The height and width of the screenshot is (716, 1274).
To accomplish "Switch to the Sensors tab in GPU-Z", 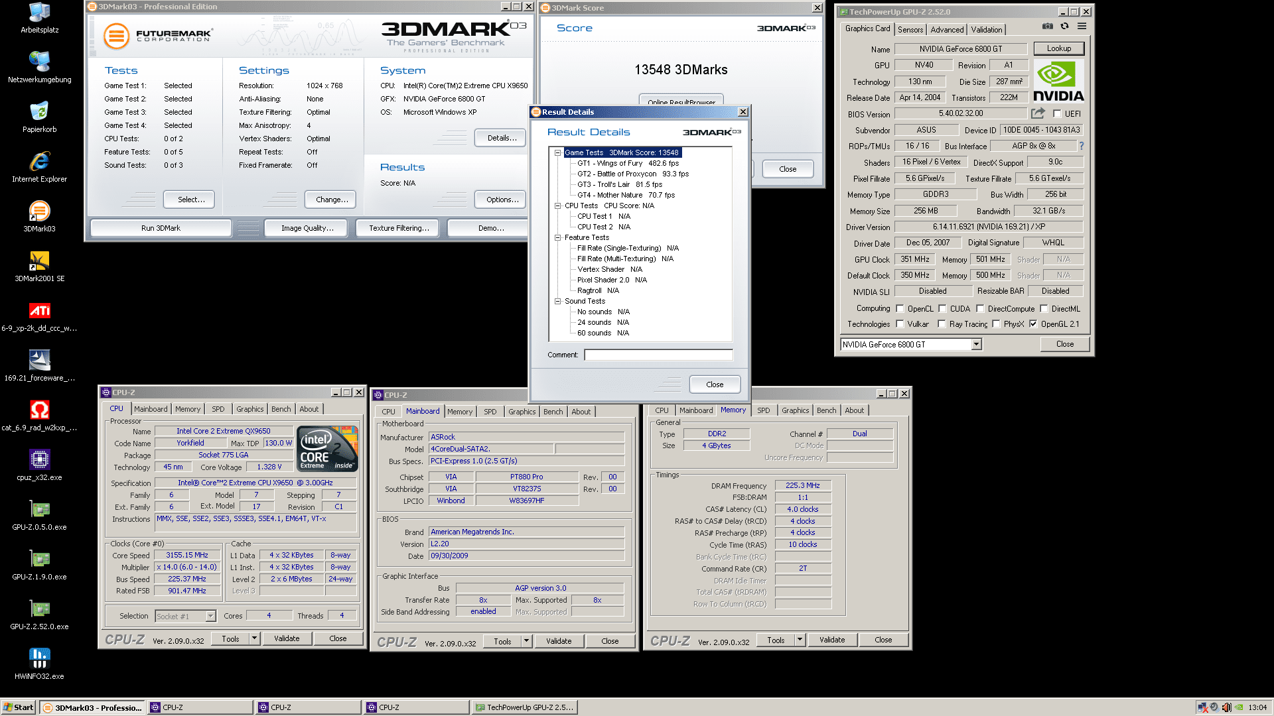I will coord(910,30).
